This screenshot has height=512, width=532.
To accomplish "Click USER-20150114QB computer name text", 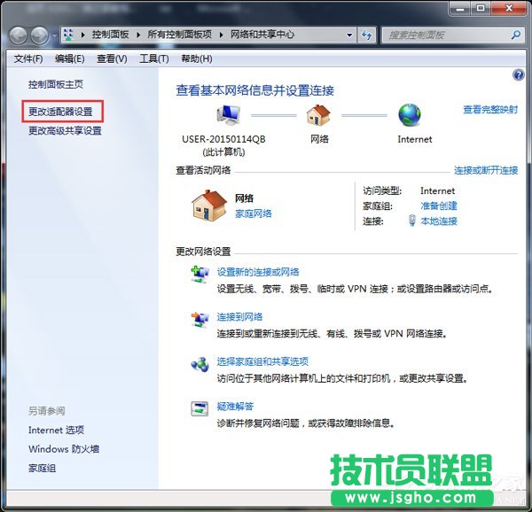I will [223, 139].
